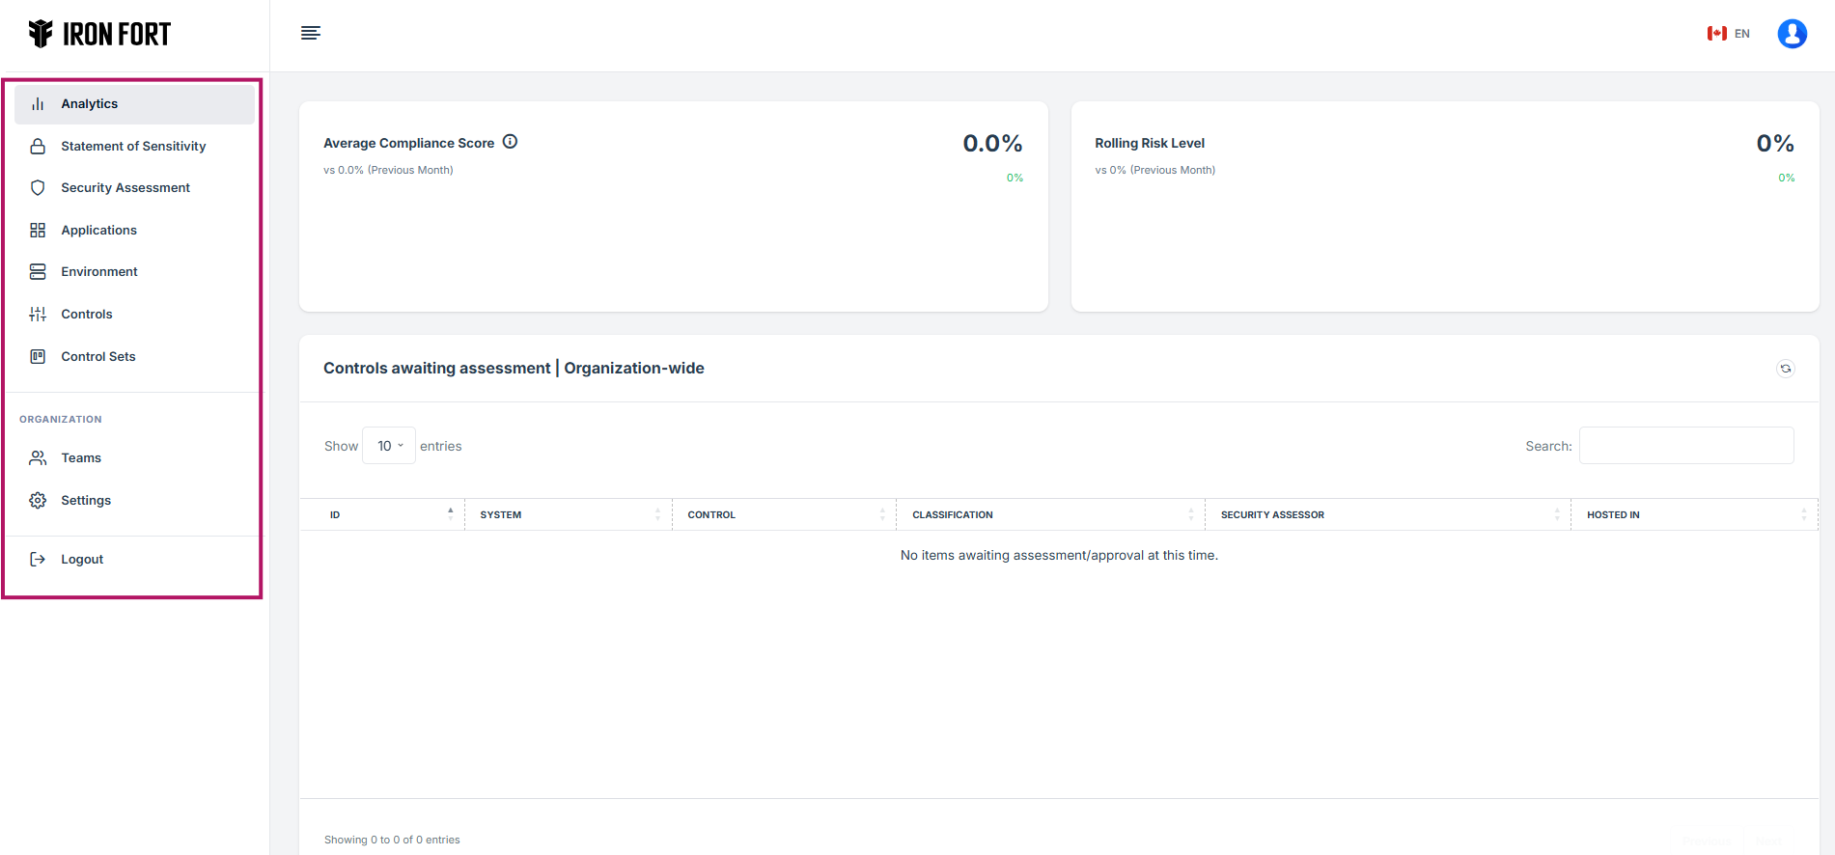
Task: Open the EN language selector
Action: pos(1729,34)
